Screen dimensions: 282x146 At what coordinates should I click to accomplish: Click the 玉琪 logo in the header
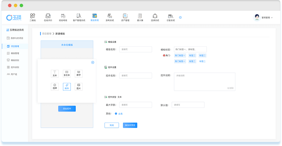click(x=14, y=18)
